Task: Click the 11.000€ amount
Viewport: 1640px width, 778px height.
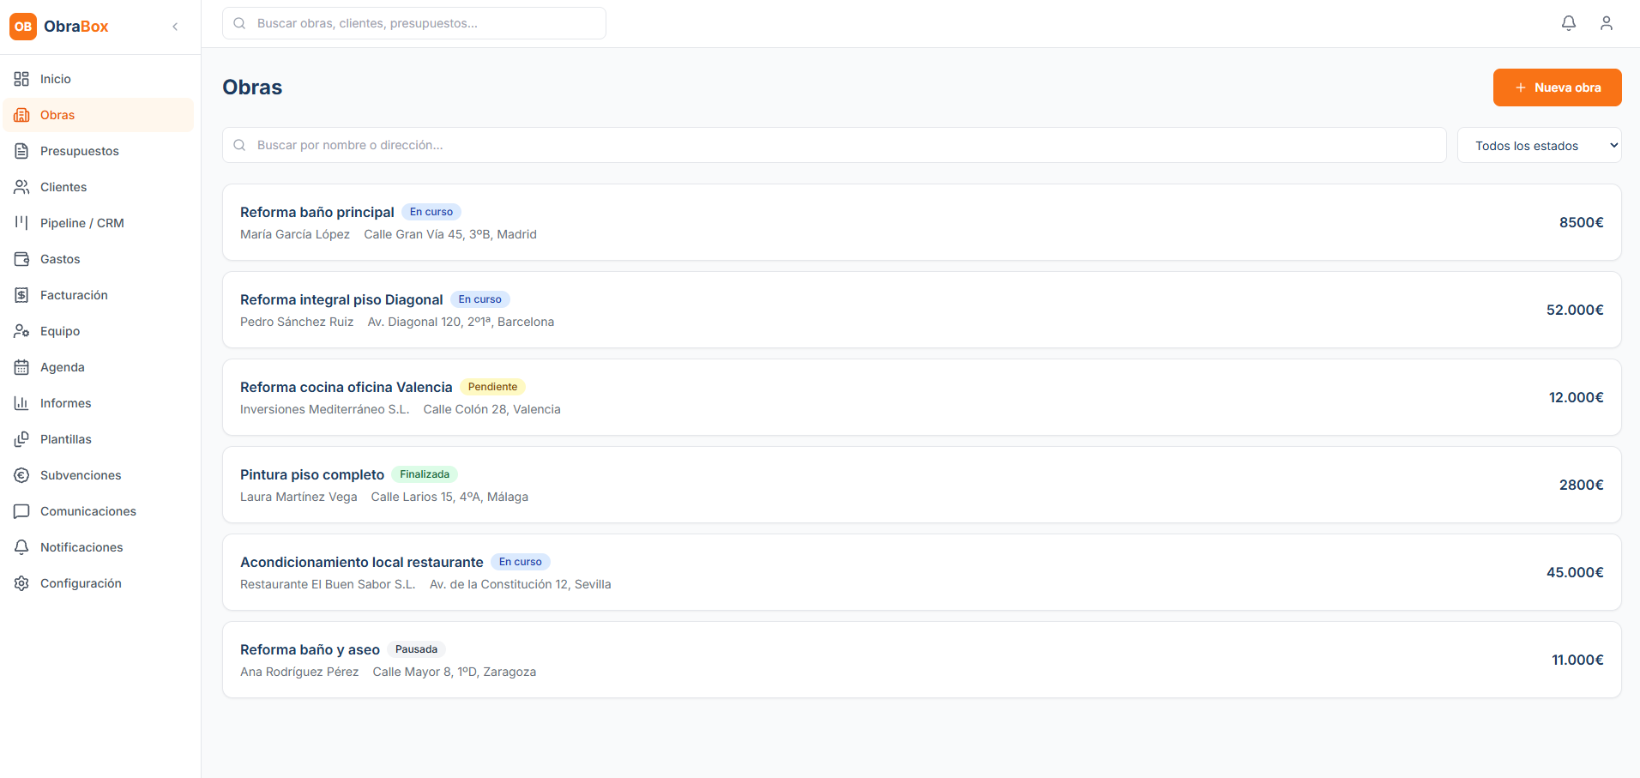Action: click(1577, 660)
